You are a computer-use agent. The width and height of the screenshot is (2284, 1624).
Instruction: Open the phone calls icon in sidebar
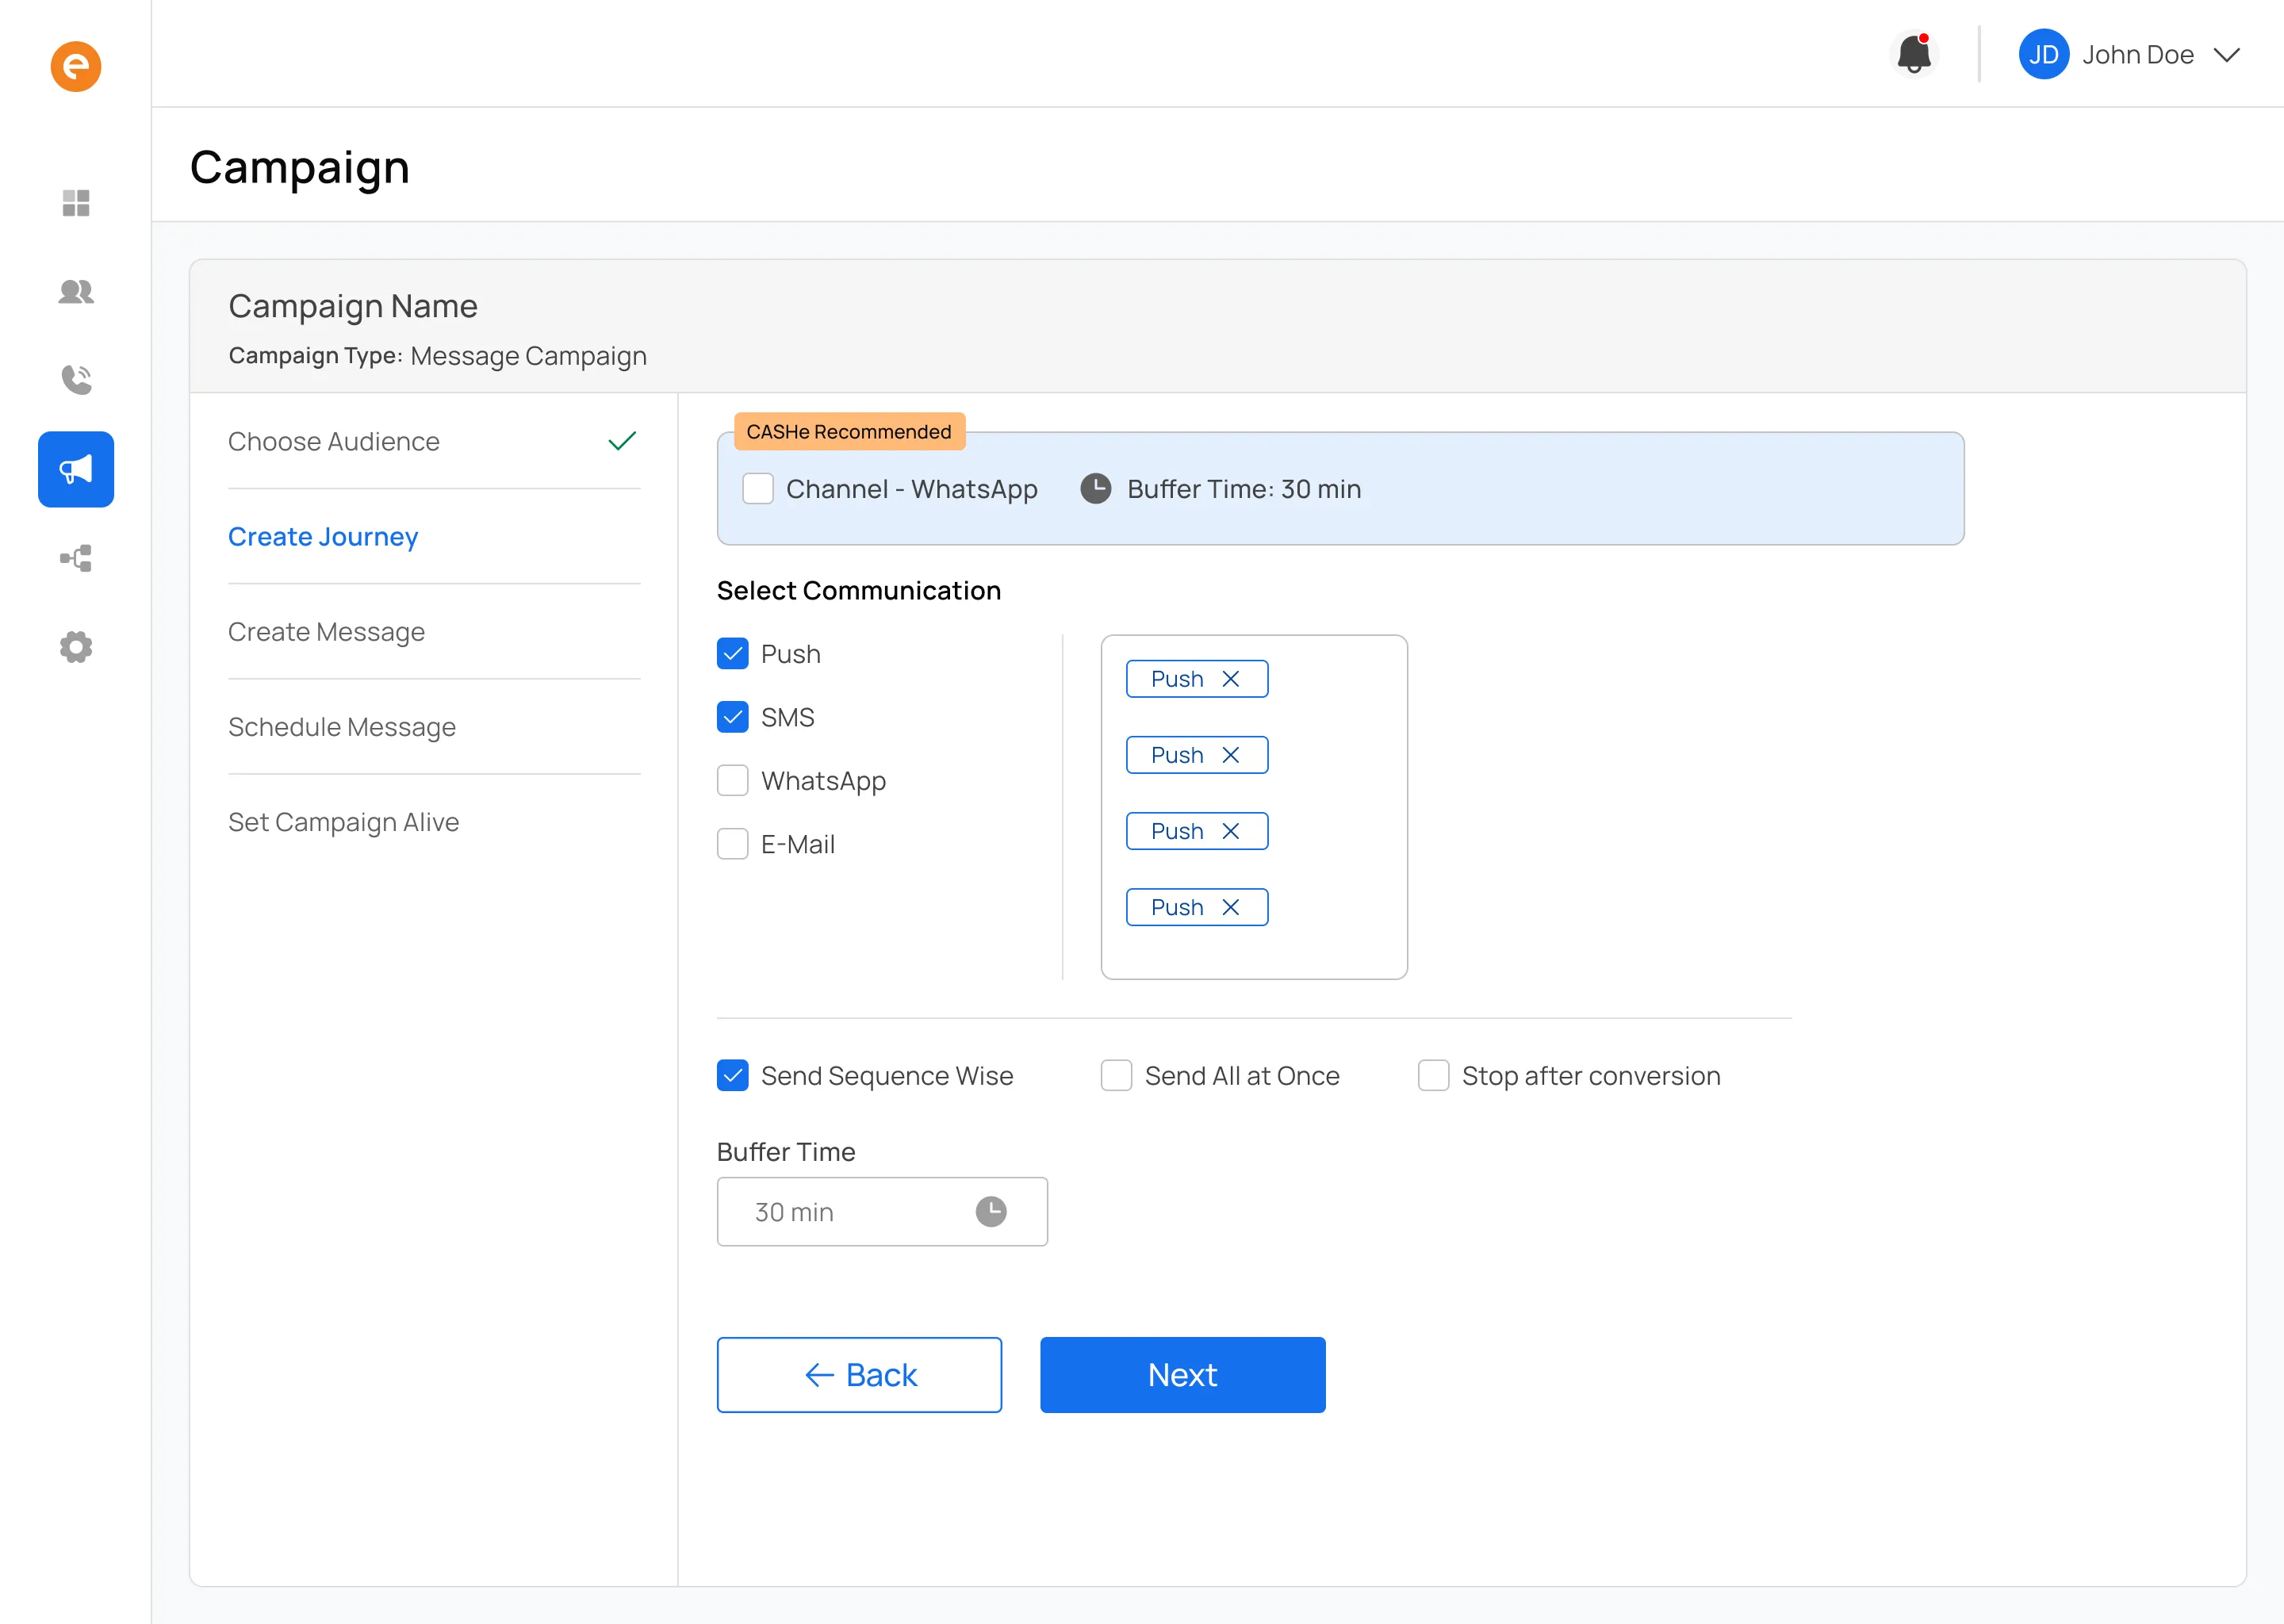tap(76, 380)
